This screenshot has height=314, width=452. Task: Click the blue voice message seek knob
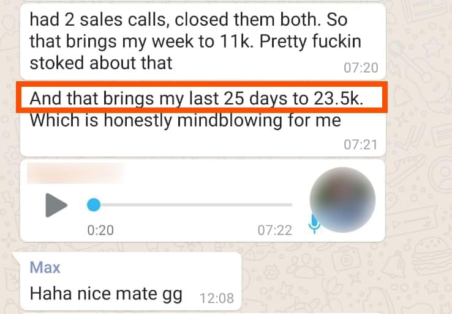click(94, 205)
